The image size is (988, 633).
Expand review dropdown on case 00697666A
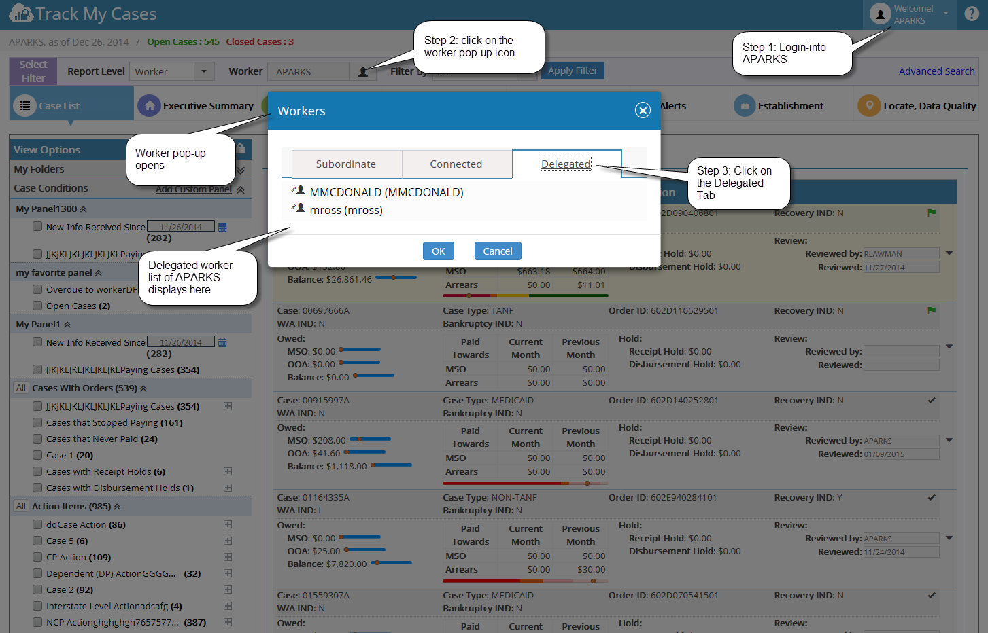[949, 346]
